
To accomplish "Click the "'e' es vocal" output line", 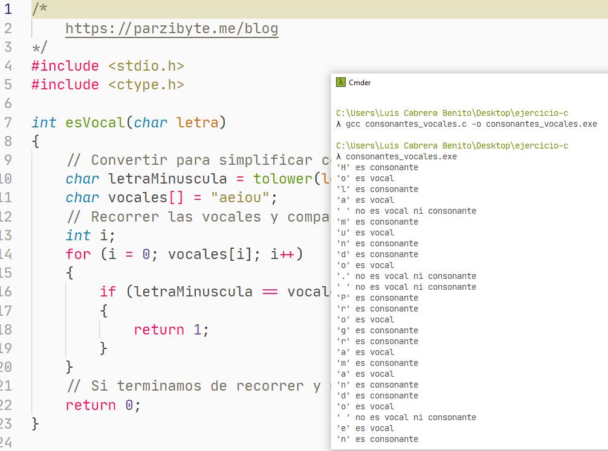I will pyautogui.click(x=365, y=428).
